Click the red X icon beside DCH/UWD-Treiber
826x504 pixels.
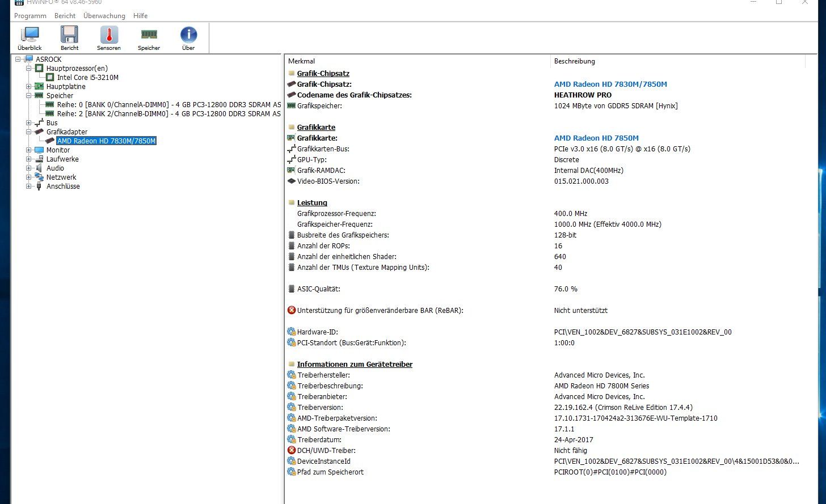[292, 450]
